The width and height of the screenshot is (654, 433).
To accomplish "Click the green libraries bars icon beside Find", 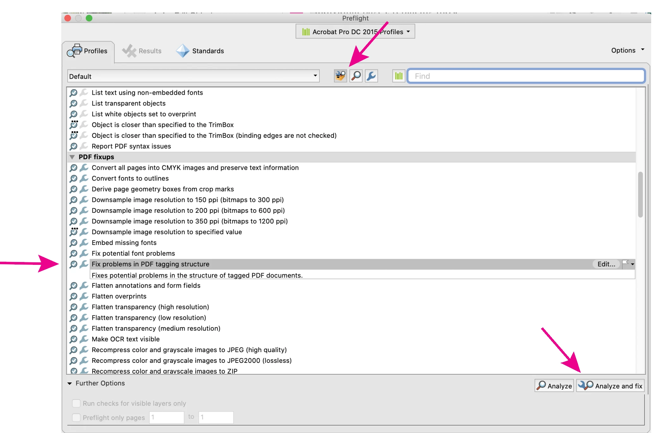I will tap(399, 76).
